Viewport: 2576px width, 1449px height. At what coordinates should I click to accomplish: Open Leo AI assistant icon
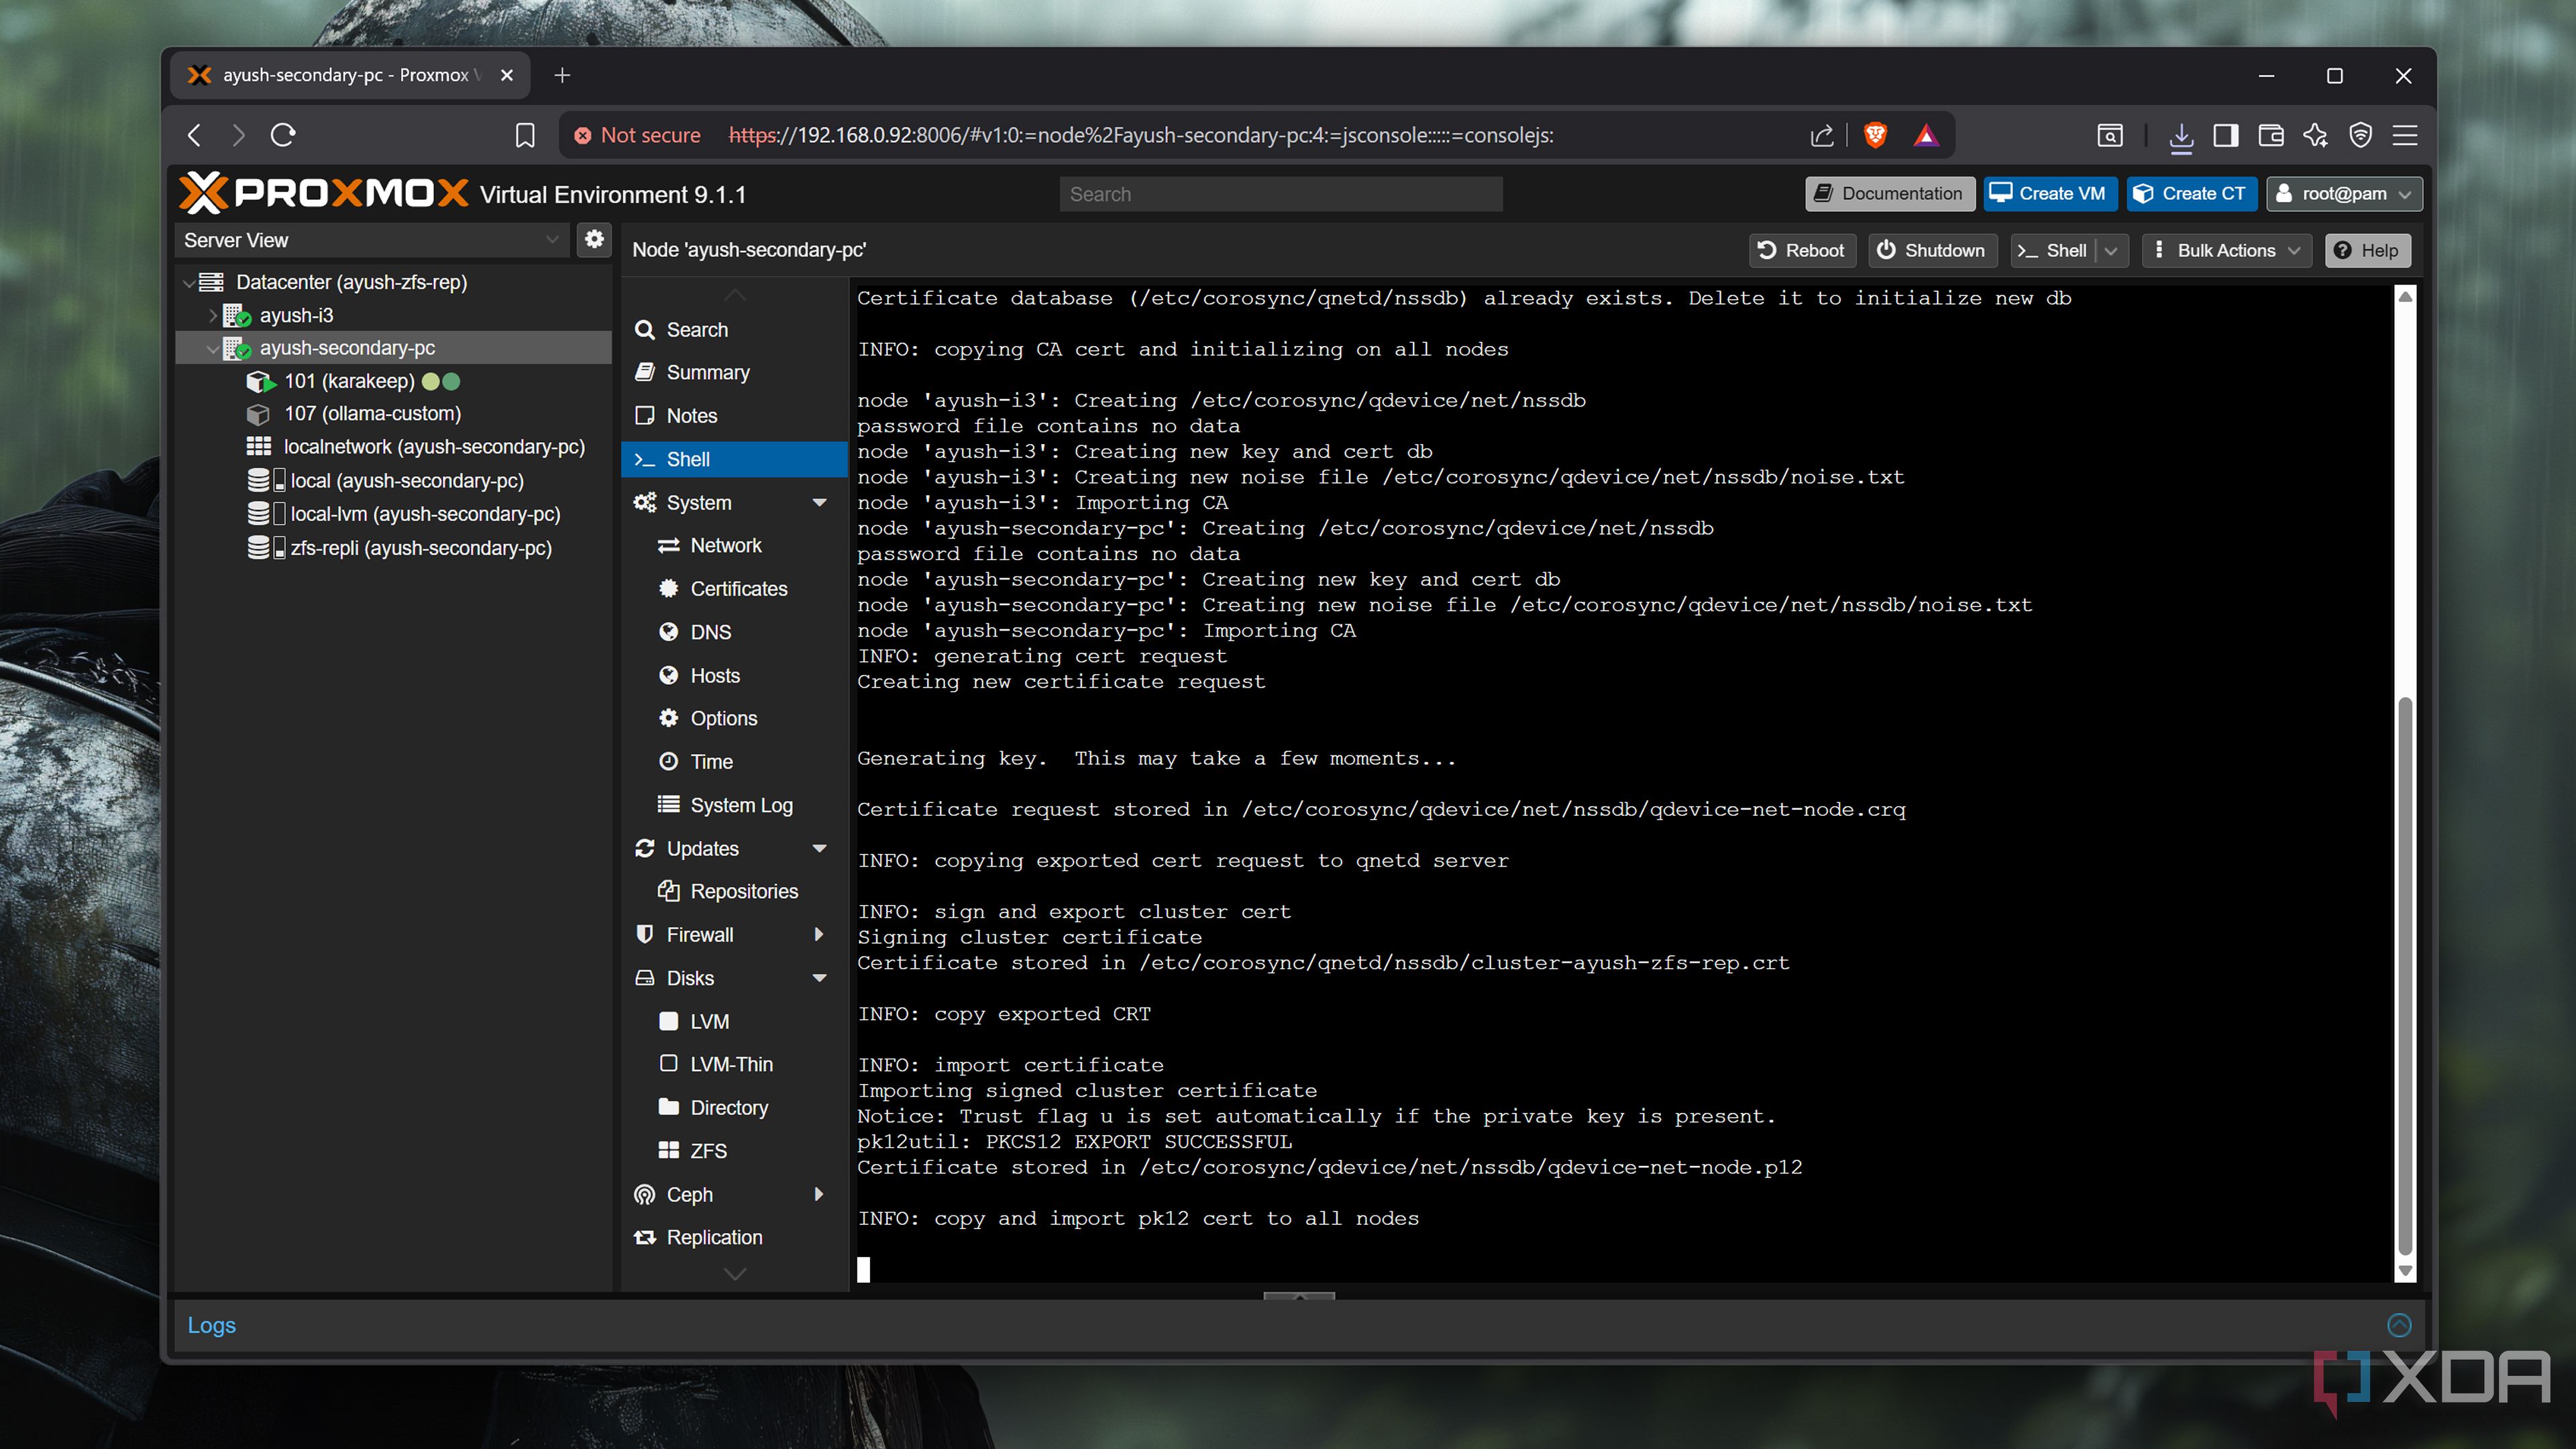[2316, 135]
